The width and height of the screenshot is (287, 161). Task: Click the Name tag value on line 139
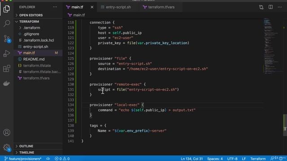point(139,131)
